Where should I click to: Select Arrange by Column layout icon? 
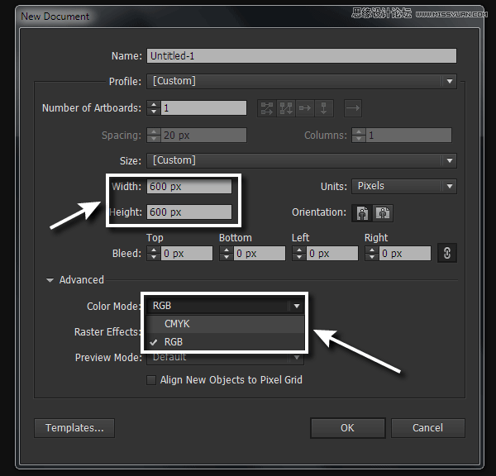point(325,107)
